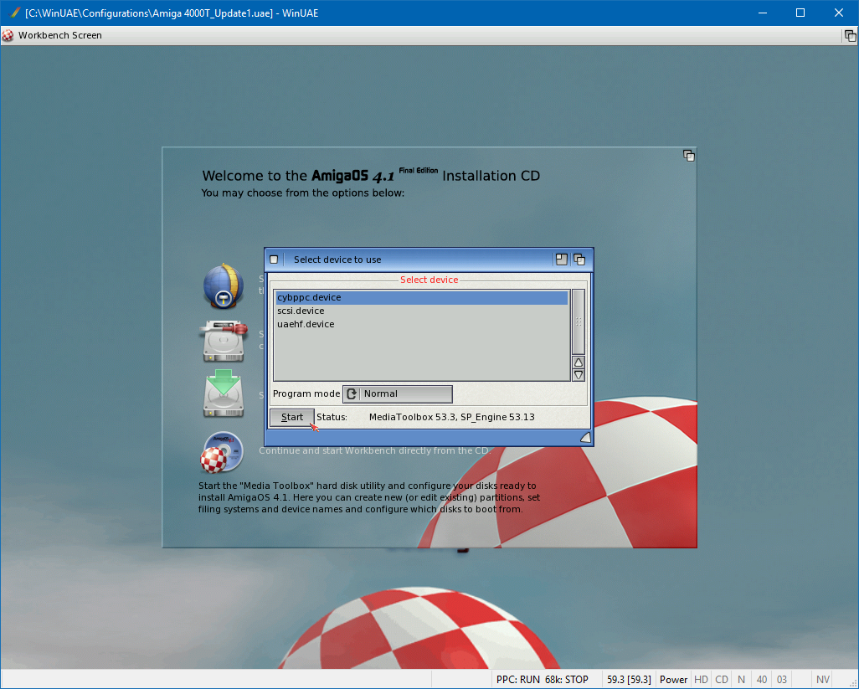Click the globe locale settings icon
859x689 pixels.
pos(223,286)
